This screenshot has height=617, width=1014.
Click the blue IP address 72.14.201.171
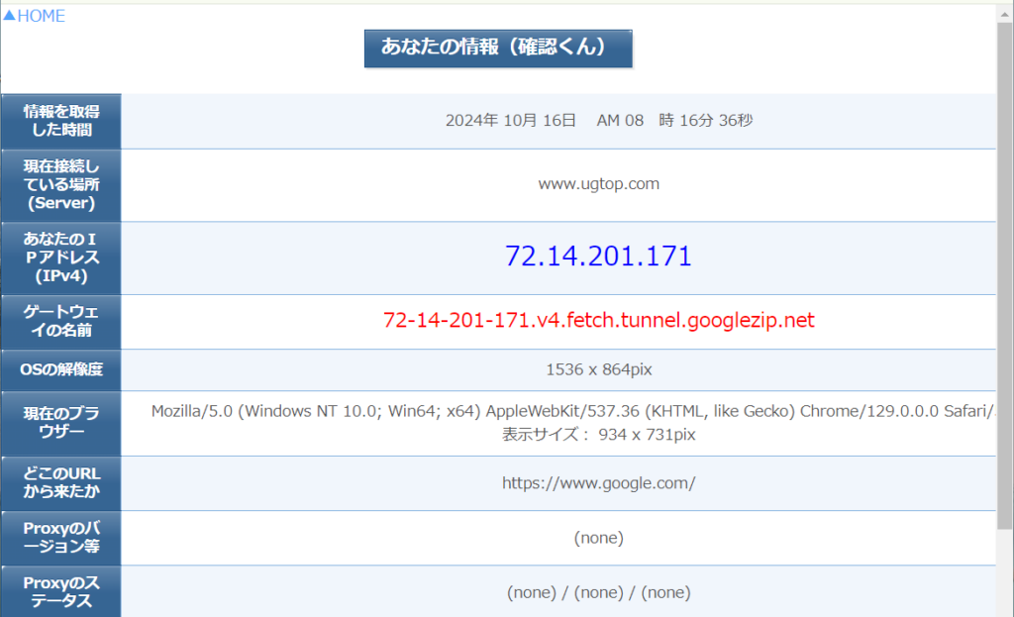point(598,256)
